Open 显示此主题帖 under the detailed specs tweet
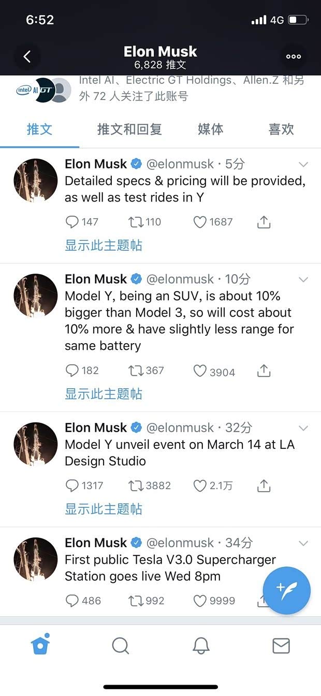 [103, 245]
